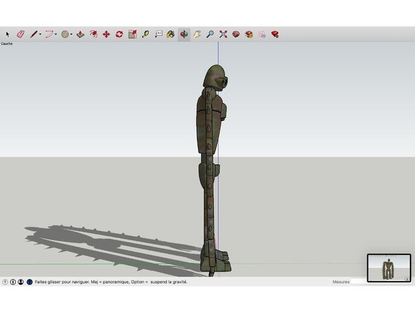This screenshot has width=415, height=312.
Task: Open the Paint Bucket tool
Action: point(170,34)
